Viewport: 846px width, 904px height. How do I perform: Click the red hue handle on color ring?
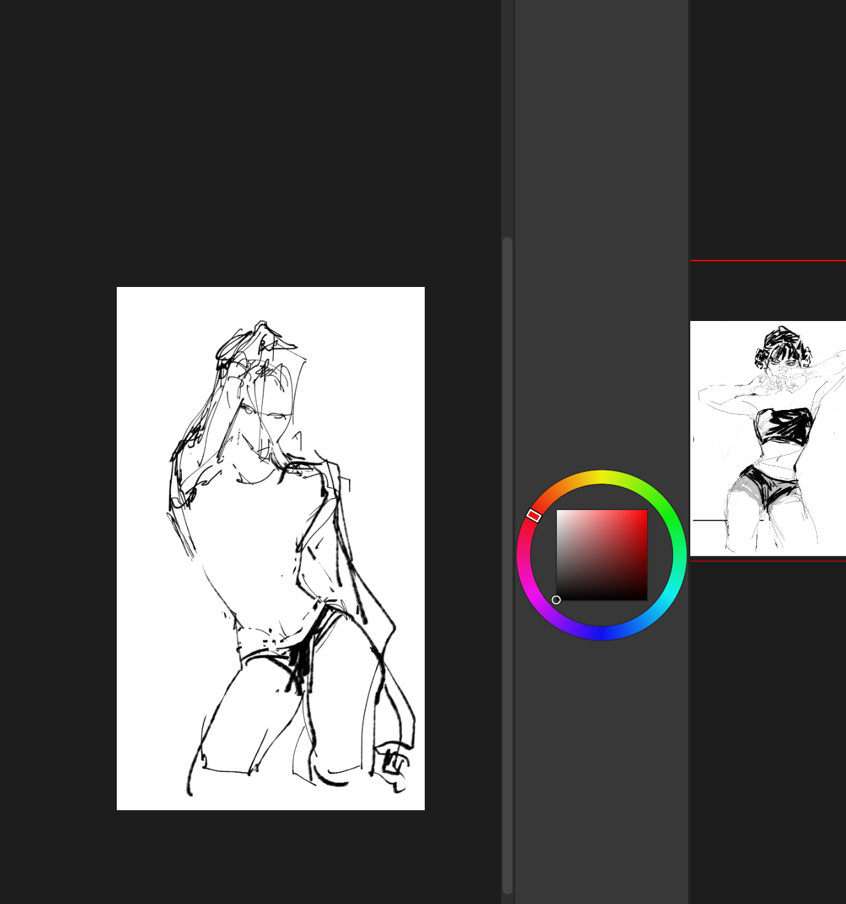click(x=534, y=516)
